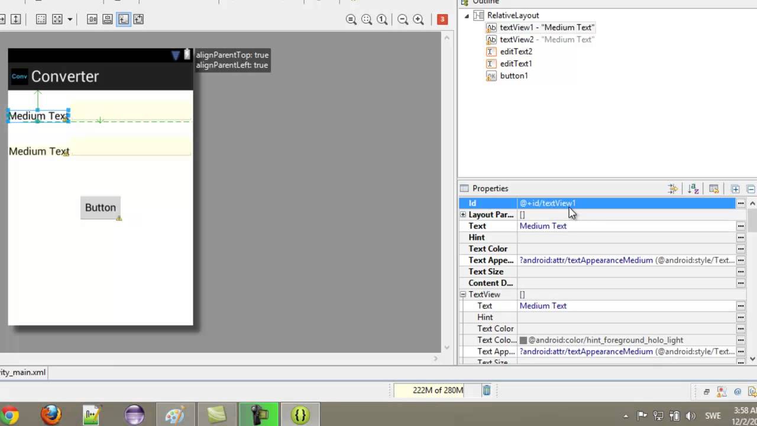
Task: Expand the Layout Params property group
Action: tap(463, 215)
